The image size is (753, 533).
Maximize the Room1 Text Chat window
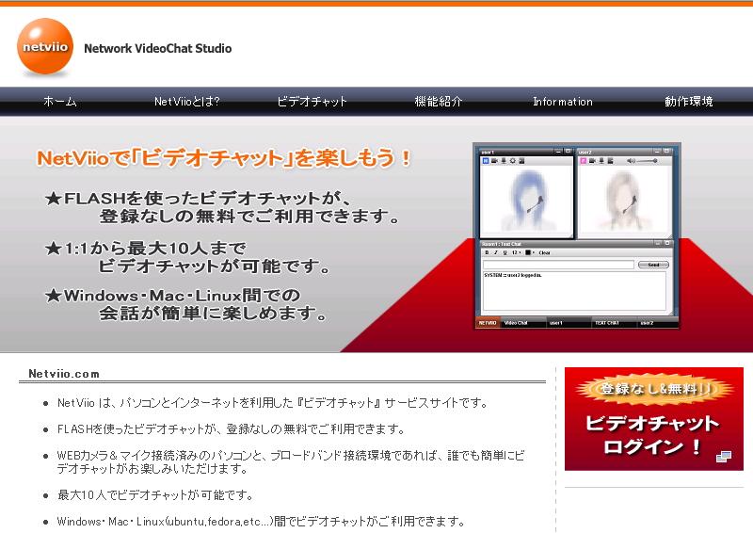(x=667, y=243)
